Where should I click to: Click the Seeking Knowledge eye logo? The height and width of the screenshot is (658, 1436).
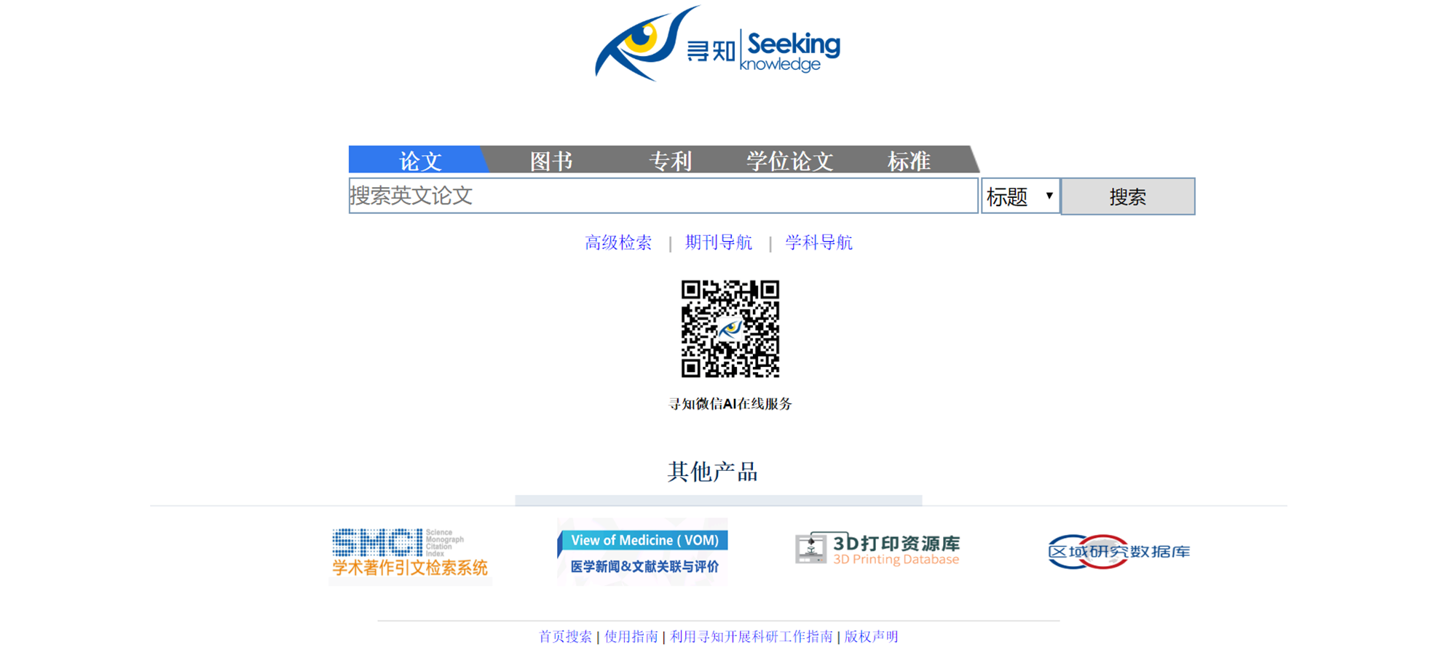click(x=717, y=45)
